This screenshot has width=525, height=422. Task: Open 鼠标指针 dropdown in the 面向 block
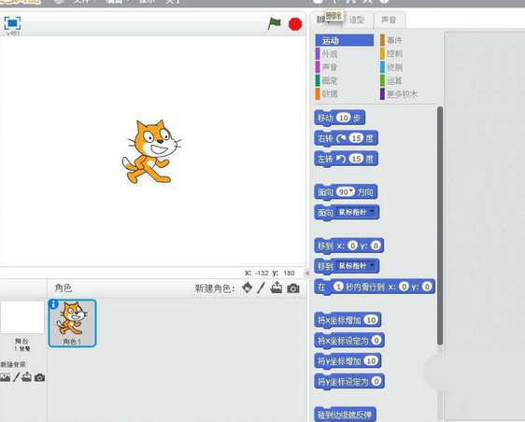coord(373,212)
